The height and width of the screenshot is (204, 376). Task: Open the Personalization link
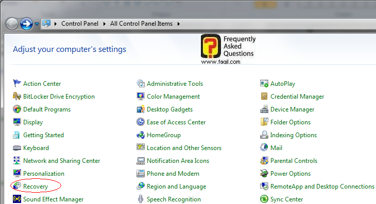[x=44, y=174]
